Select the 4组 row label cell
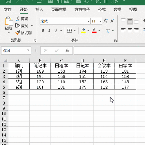 pyautogui.click(x=19, y=87)
